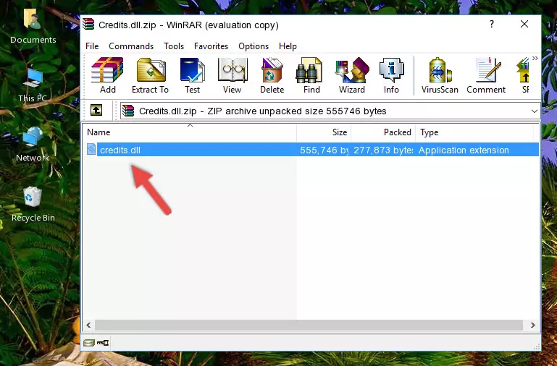Click the Add toolbar icon
Screen dimensions: 557x366
pyautogui.click(x=107, y=75)
